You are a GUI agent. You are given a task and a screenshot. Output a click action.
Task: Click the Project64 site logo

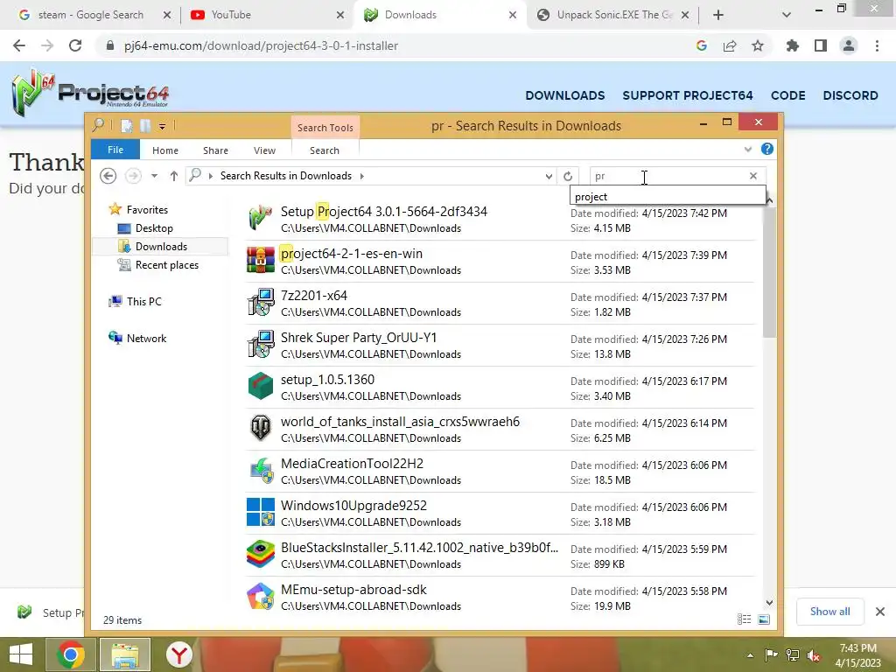pyautogui.click(x=90, y=93)
